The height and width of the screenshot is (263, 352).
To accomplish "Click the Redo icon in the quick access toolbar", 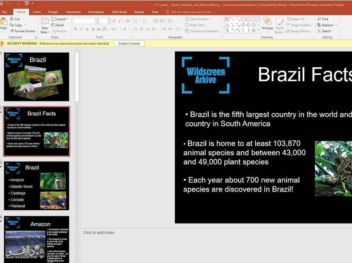I will [18, 4].
